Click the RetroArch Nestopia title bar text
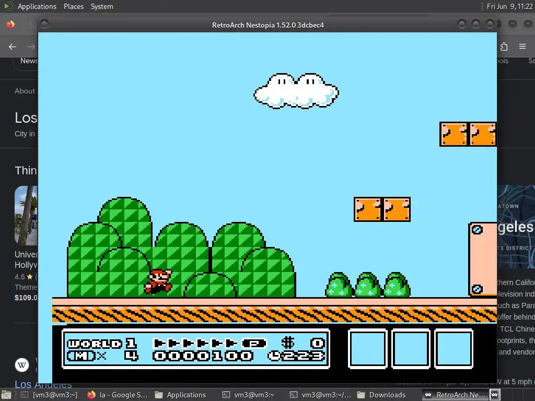 coord(268,25)
